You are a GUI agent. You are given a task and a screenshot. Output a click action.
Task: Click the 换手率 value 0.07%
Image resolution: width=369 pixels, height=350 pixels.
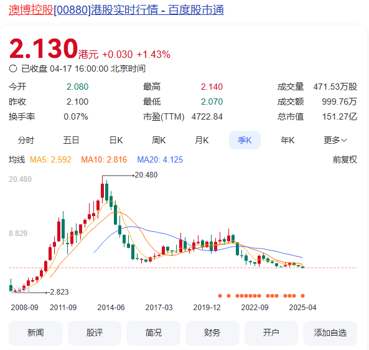[x=76, y=116]
